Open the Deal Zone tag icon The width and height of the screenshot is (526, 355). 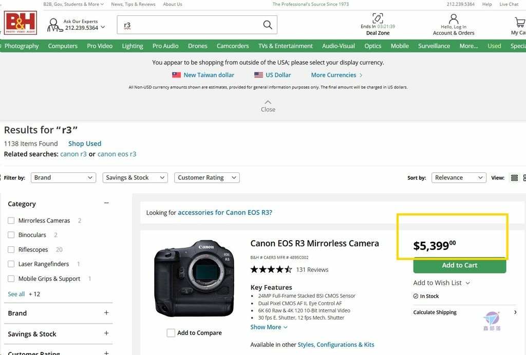pyautogui.click(x=378, y=18)
